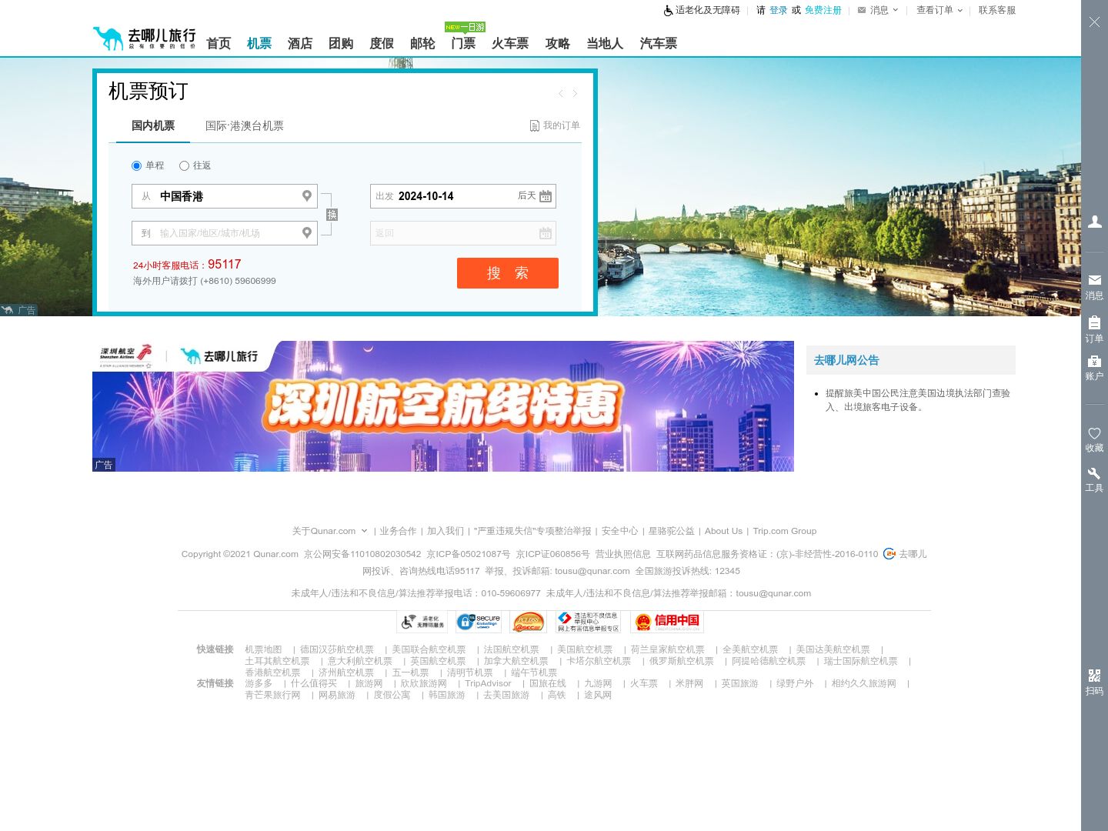Open 当地人 in main navigation
The width and height of the screenshot is (1108, 831).
point(605,44)
